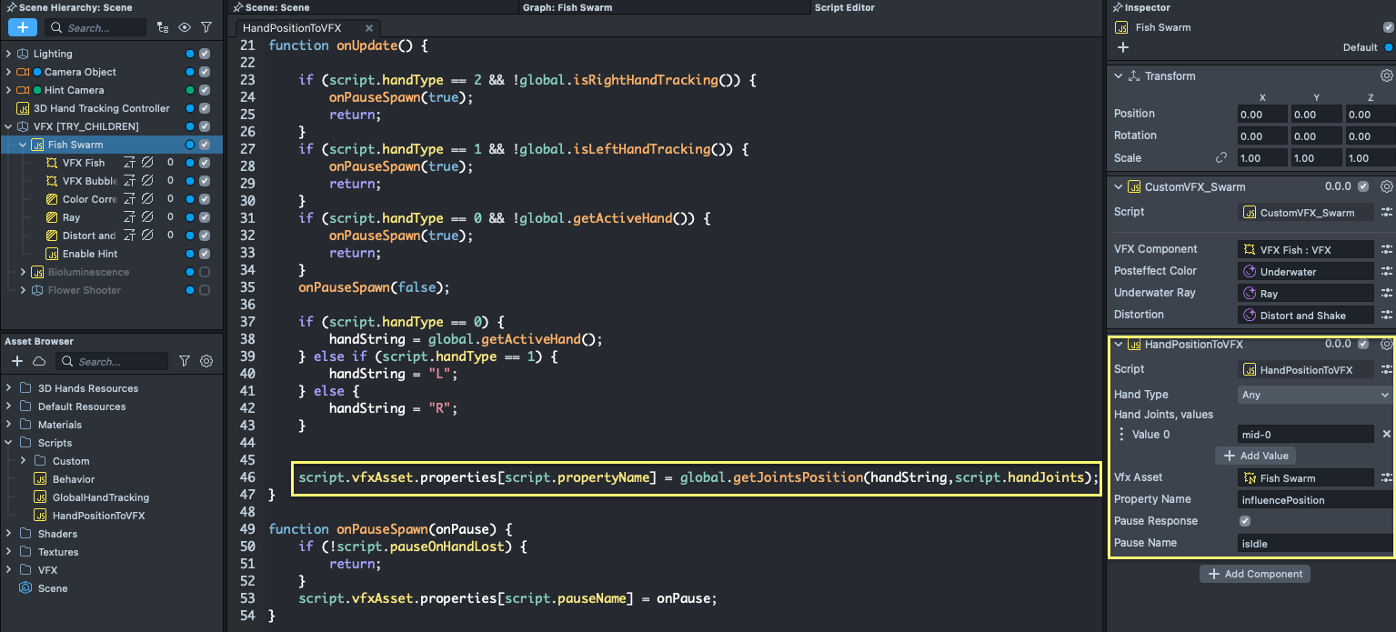Open Transform component gear settings
The height and width of the screenshot is (632, 1396).
pos(1386,76)
